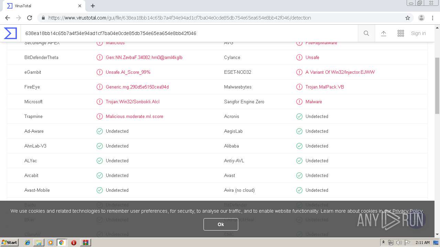Reload the page
Image resolution: width=440 pixels, height=247 pixels.
(x=30, y=18)
